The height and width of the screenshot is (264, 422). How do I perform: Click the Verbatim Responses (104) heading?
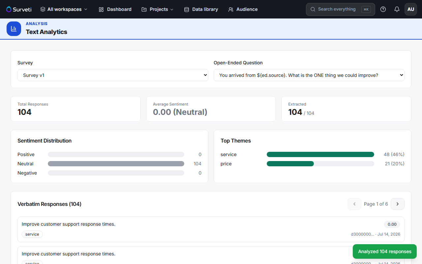pyautogui.click(x=49, y=204)
